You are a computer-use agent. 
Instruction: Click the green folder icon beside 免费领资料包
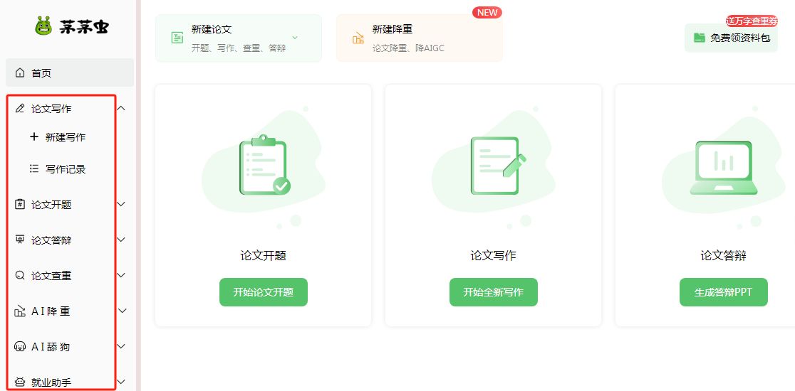[x=700, y=38]
